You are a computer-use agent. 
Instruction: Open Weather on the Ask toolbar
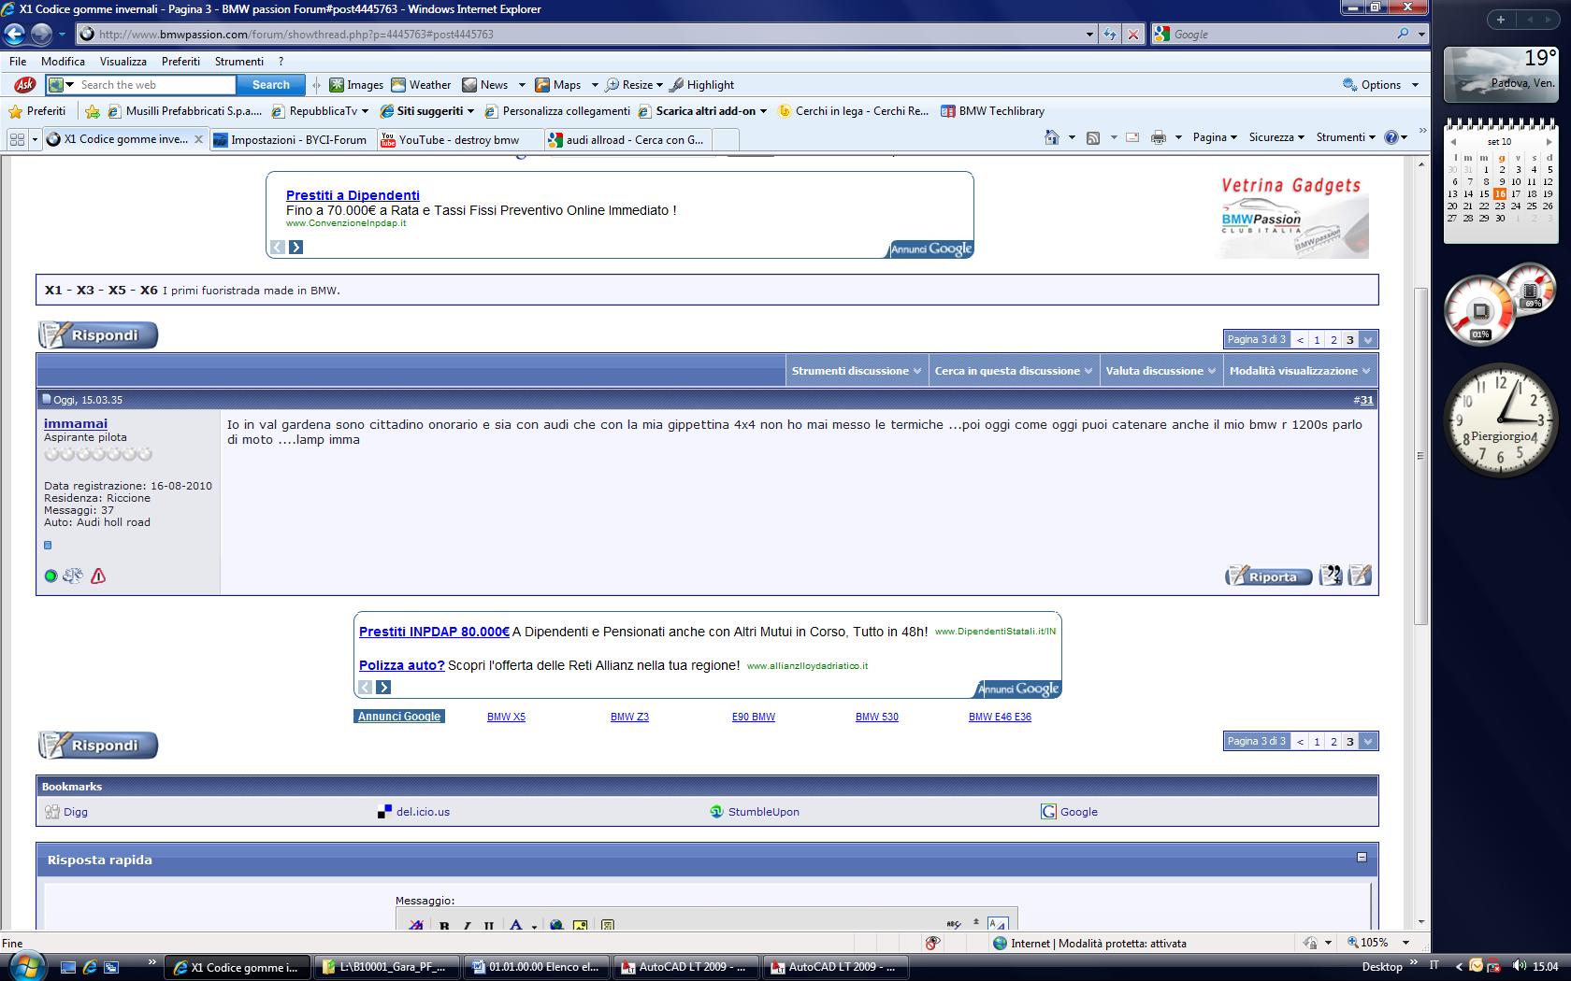click(x=421, y=85)
